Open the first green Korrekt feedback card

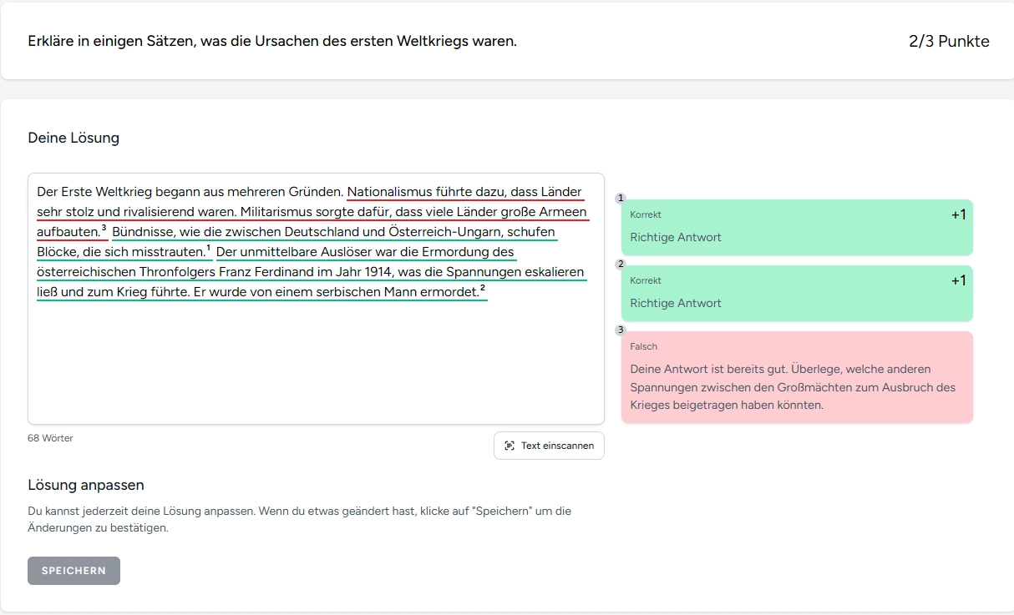(796, 228)
